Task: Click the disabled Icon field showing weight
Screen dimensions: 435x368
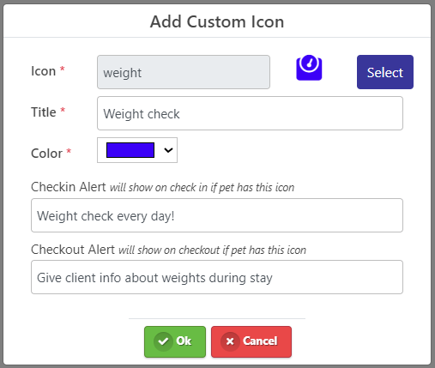Action: 184,72
